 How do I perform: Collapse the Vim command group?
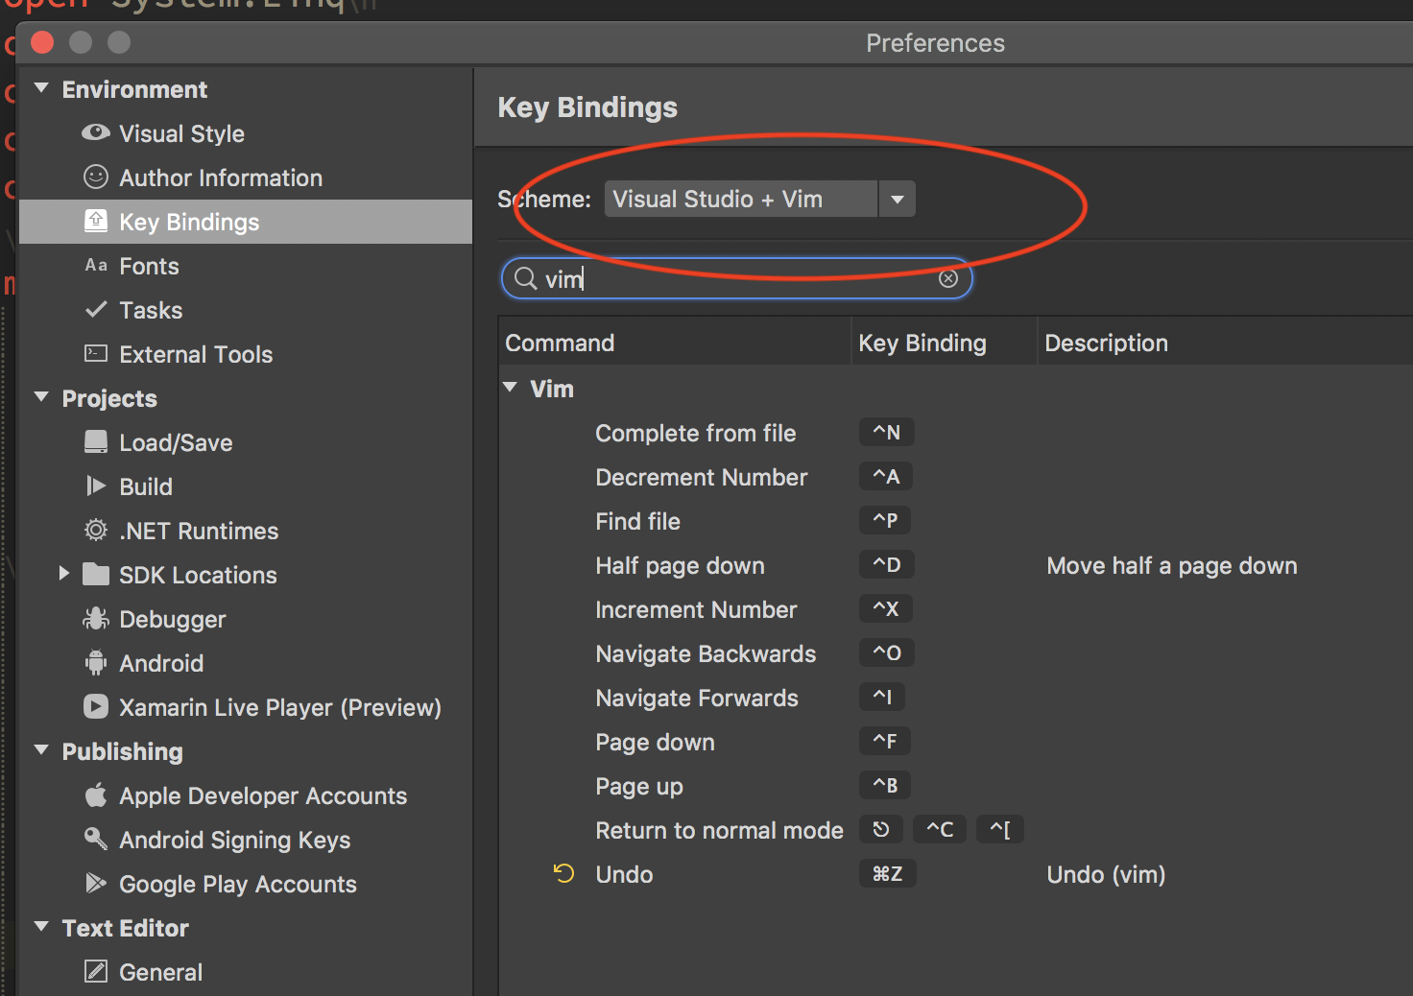(511, 388)
